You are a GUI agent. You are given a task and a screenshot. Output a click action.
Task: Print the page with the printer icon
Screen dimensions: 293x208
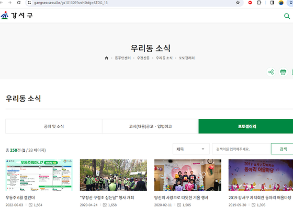[x=283, y=72]
